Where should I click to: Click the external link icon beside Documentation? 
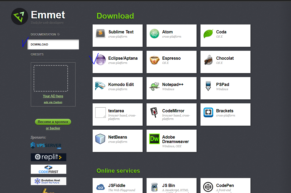tap(58, 34)
